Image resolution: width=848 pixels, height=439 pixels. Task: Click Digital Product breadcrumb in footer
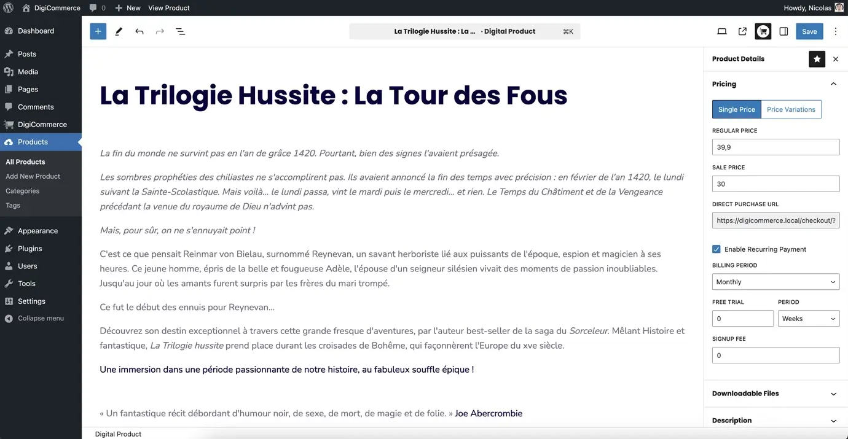(x=118, y=434)
